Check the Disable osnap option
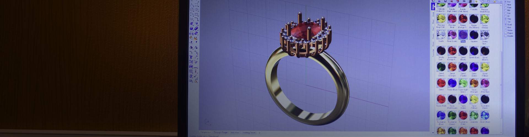 [x=505, y=36]
